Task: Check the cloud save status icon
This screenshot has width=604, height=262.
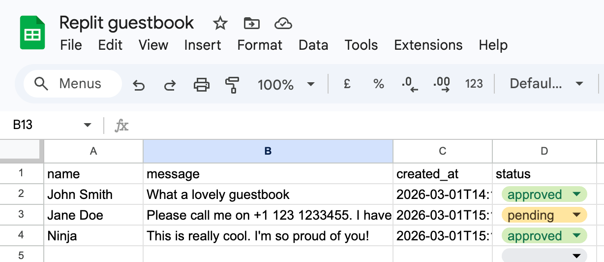Action: [283, 23]
